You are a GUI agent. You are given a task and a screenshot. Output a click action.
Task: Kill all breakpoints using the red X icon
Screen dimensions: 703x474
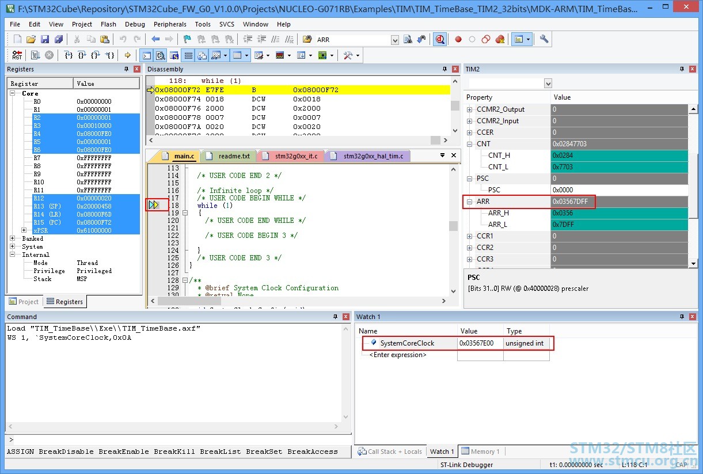pos(500,39)
